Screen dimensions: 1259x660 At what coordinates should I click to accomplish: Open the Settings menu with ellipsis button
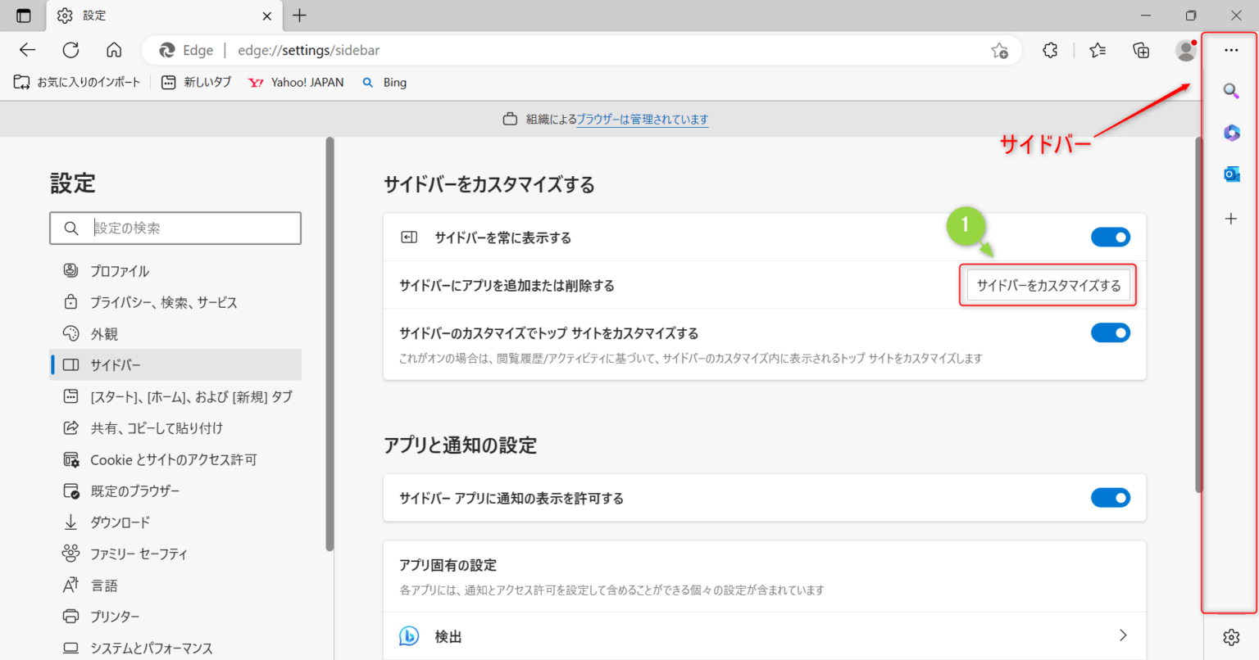pos(1231,50)
